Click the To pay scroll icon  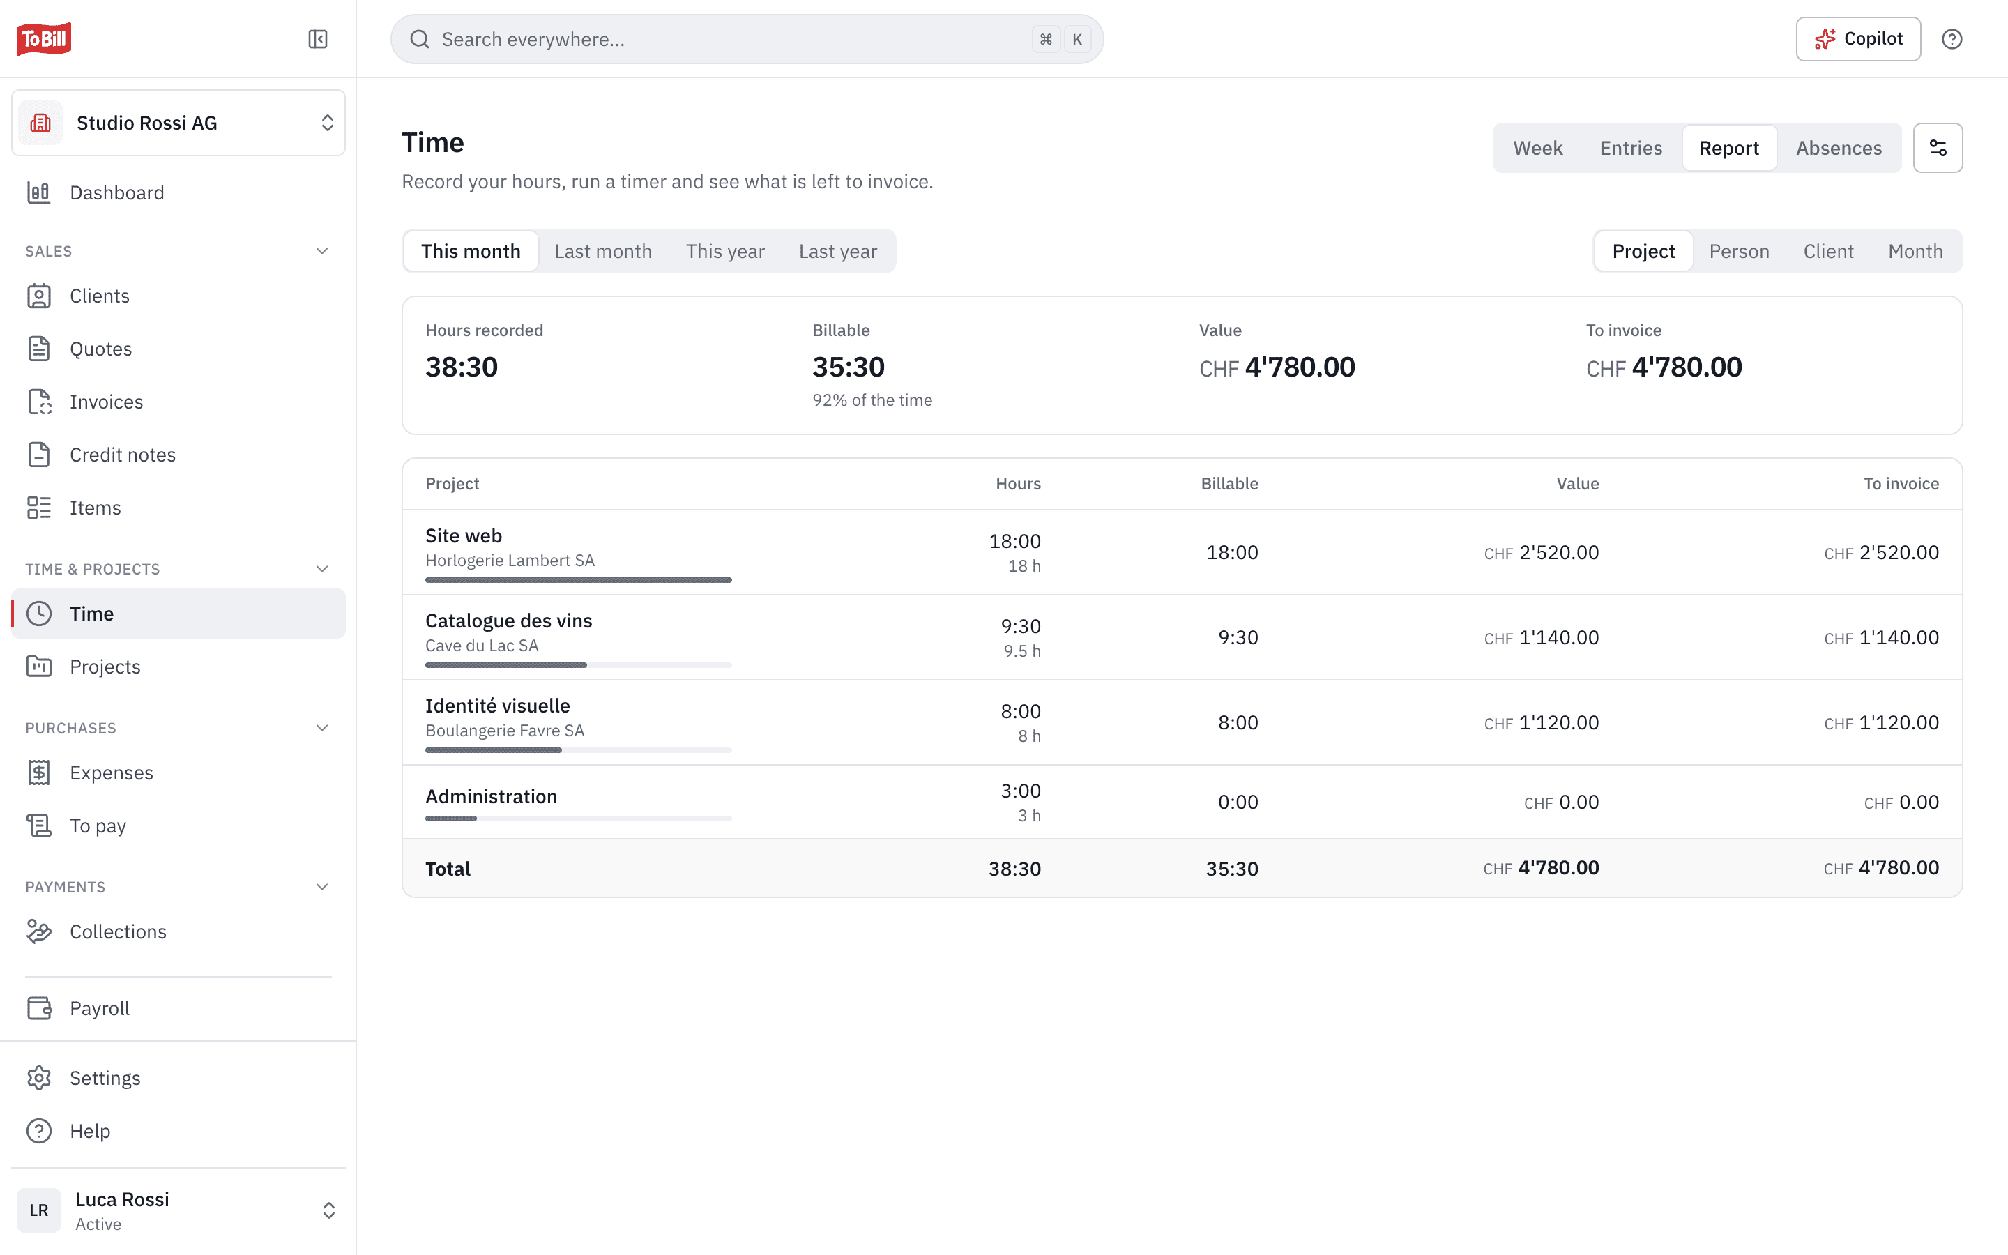(x=39, y=826)
